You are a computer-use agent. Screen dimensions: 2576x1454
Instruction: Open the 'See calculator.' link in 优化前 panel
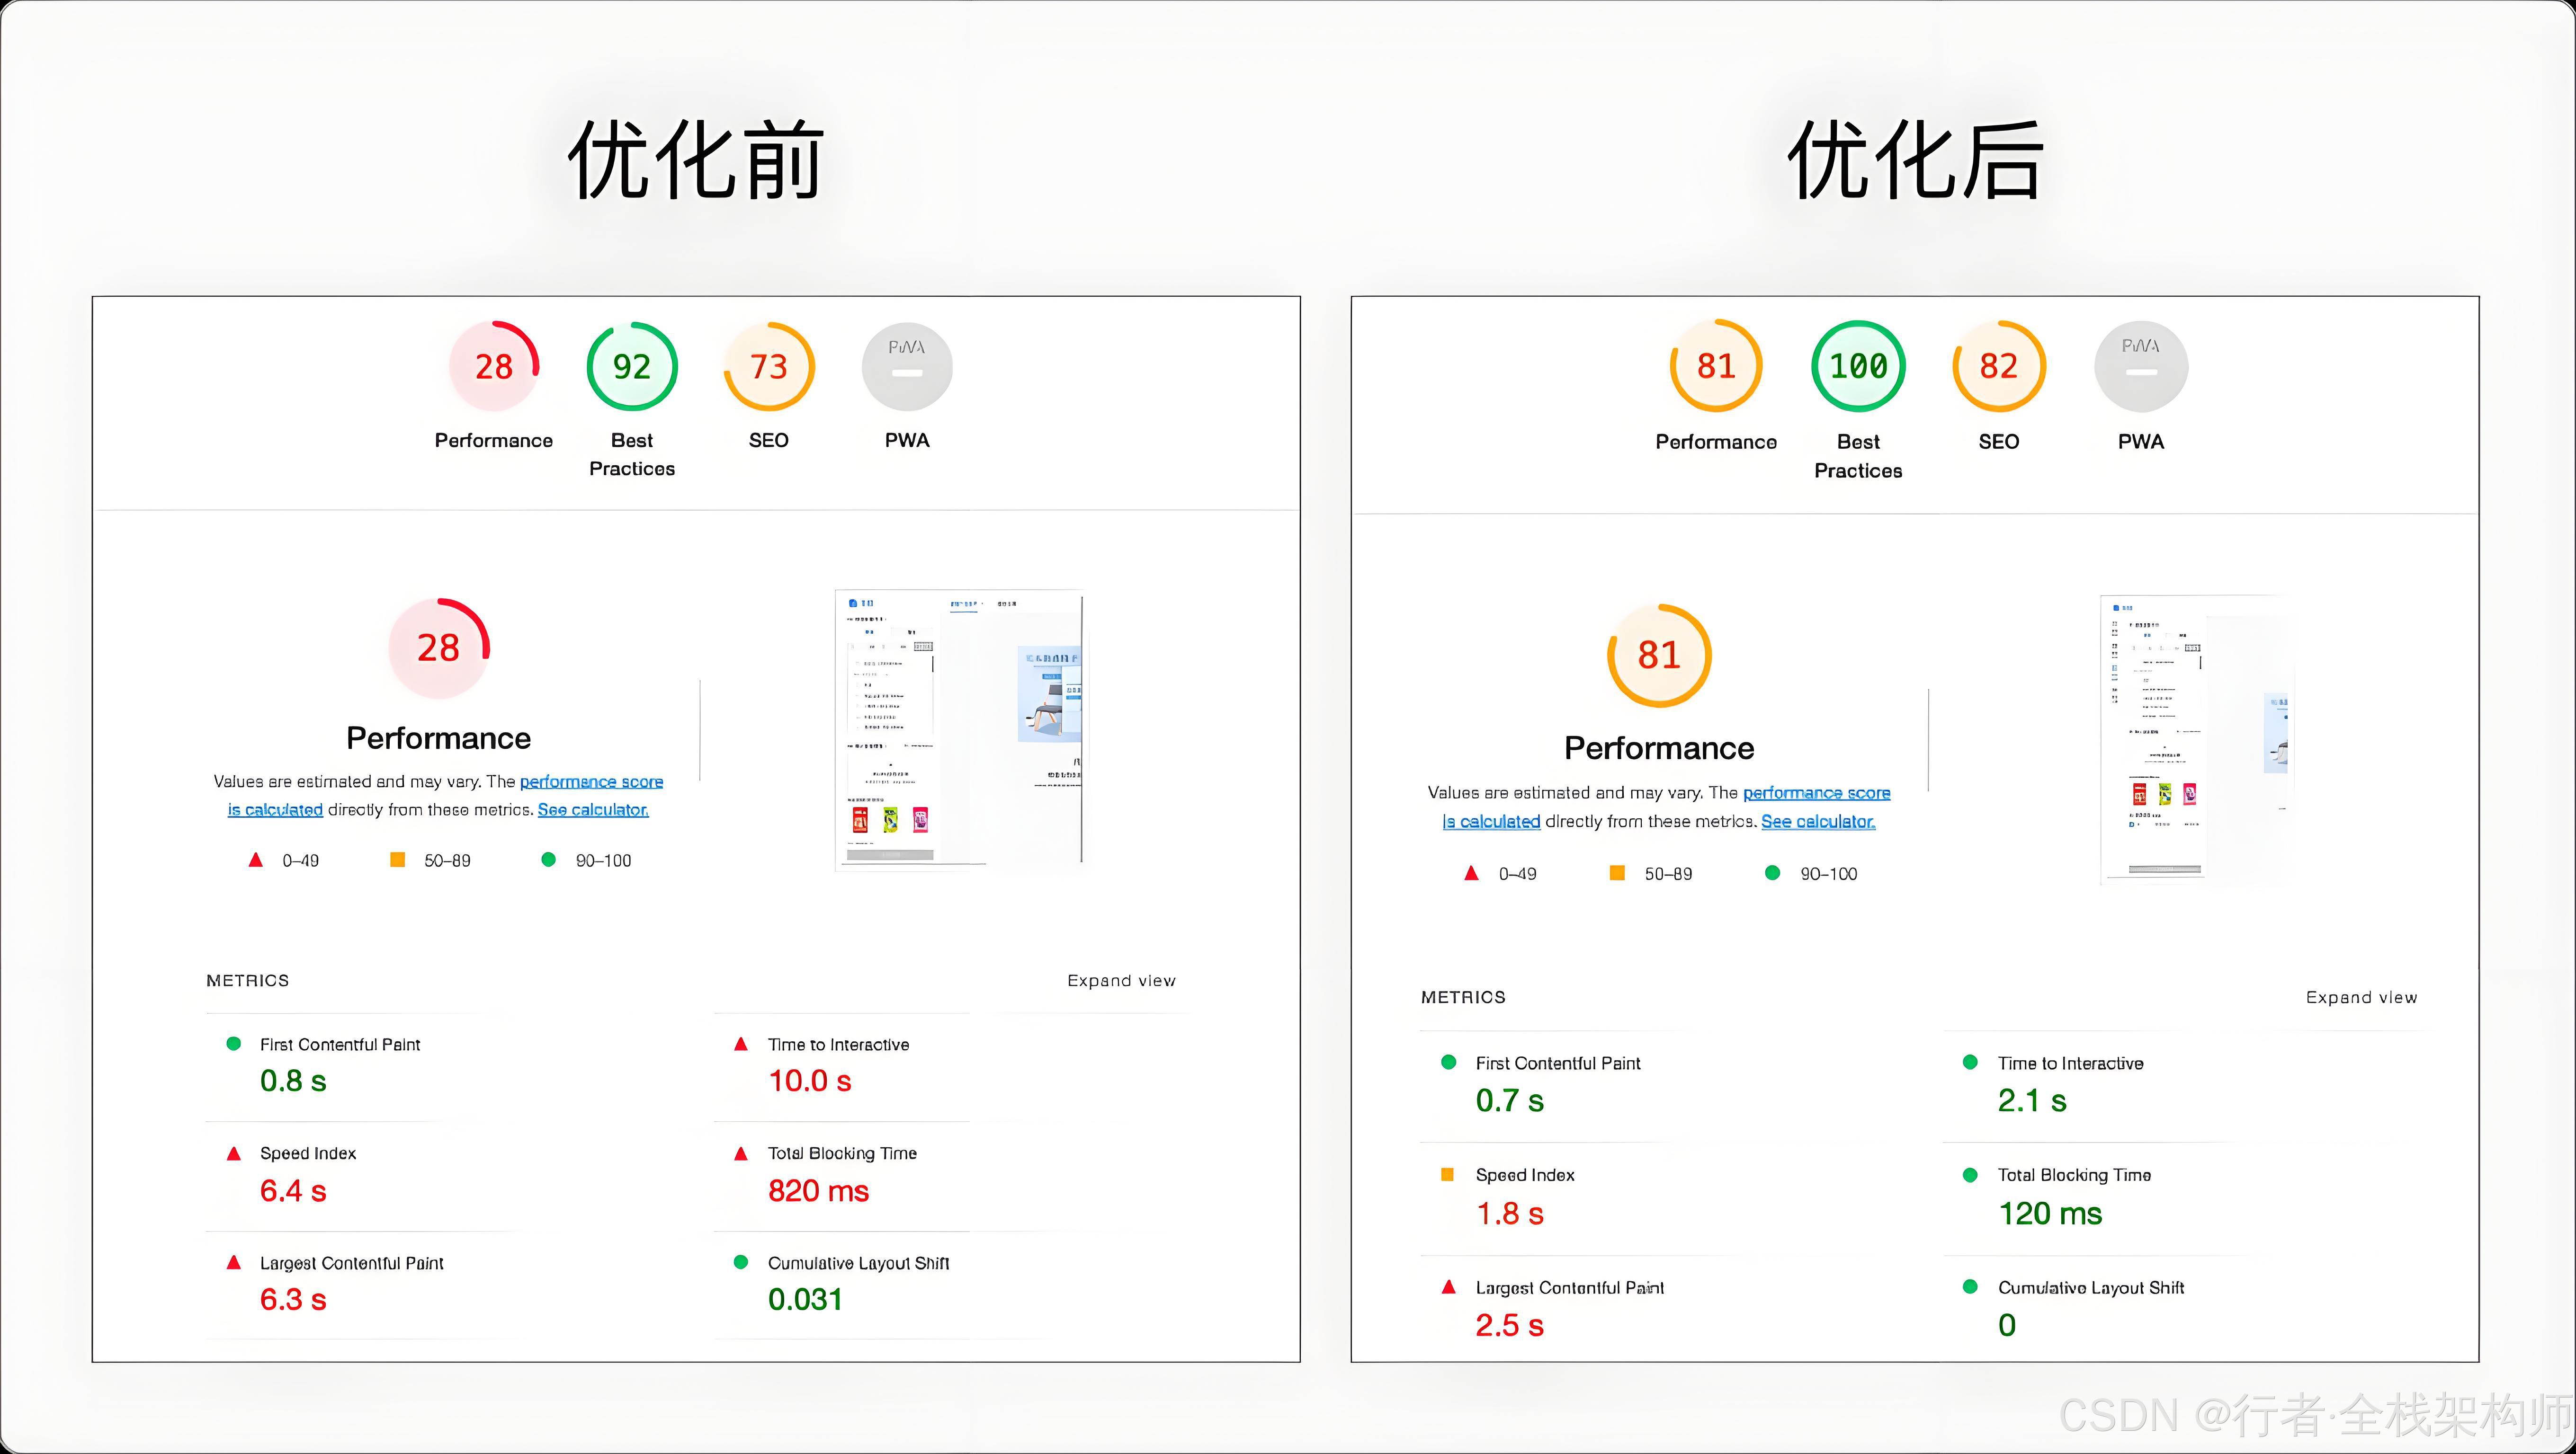(593, 809)
